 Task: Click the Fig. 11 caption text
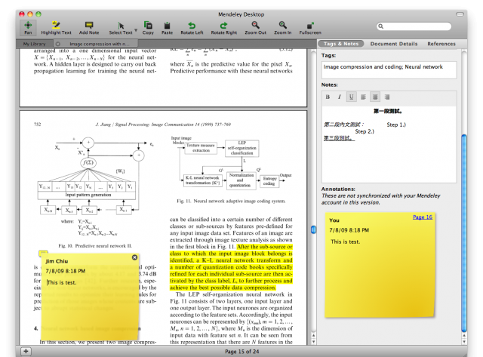coord(231,201)
